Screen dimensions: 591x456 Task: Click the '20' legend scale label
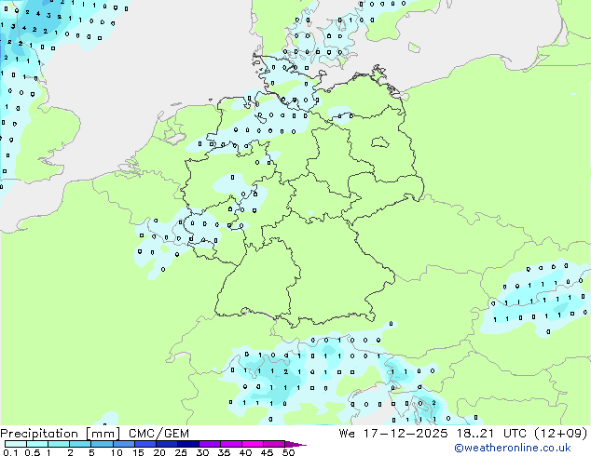(159, 452)
